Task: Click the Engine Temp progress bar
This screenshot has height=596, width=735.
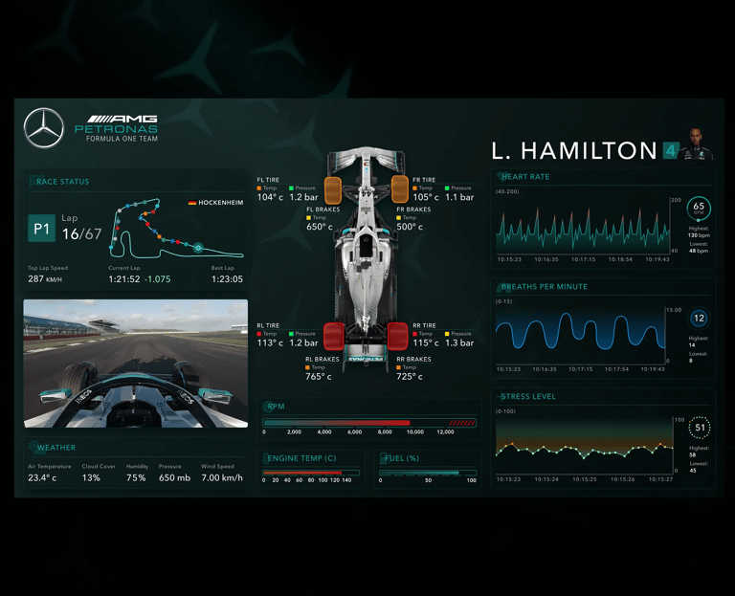Action: coord(311,473)
